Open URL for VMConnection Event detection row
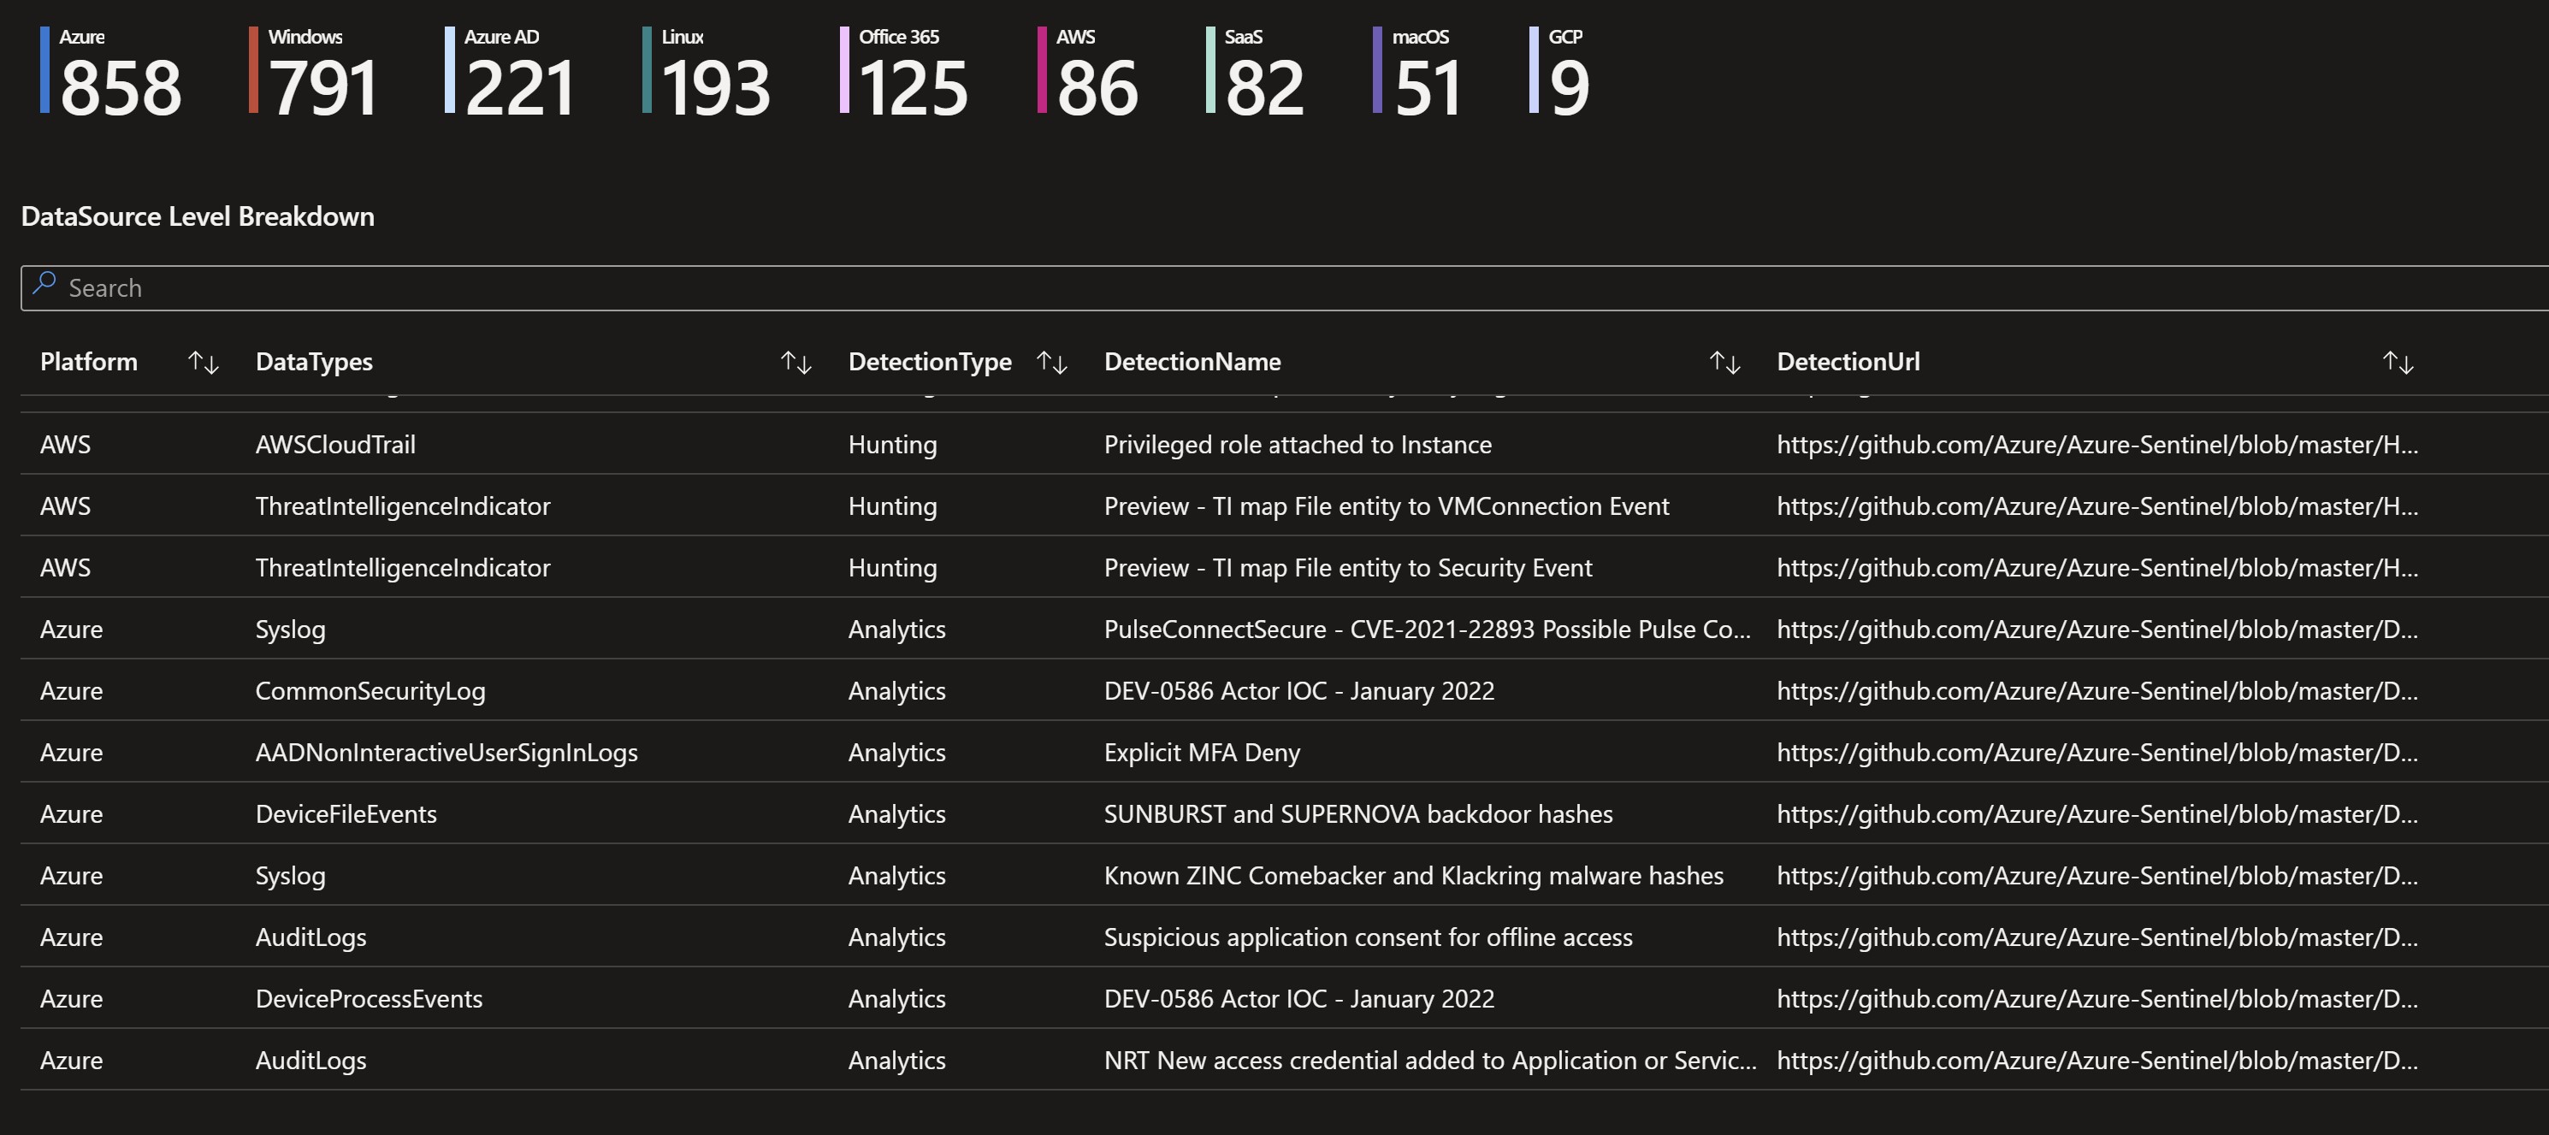This screenshot has width=2549, height=1135. [x=2097, y=506]
